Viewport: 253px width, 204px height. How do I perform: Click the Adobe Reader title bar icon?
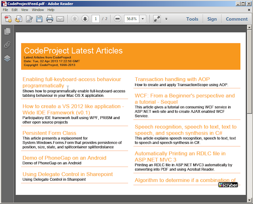(4, 4)
